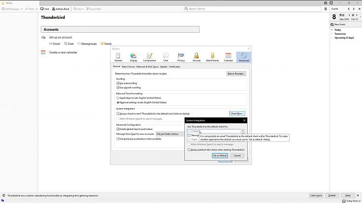This screenshot has height=203, width=362.
Task: Check Newsgroups in System Integration list
Action: [189, 135]
